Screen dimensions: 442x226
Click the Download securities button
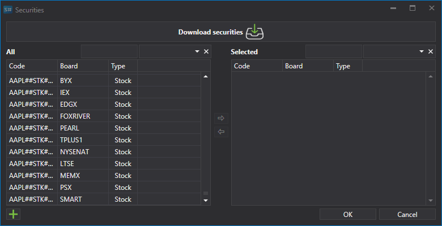[x=221, y=32]
